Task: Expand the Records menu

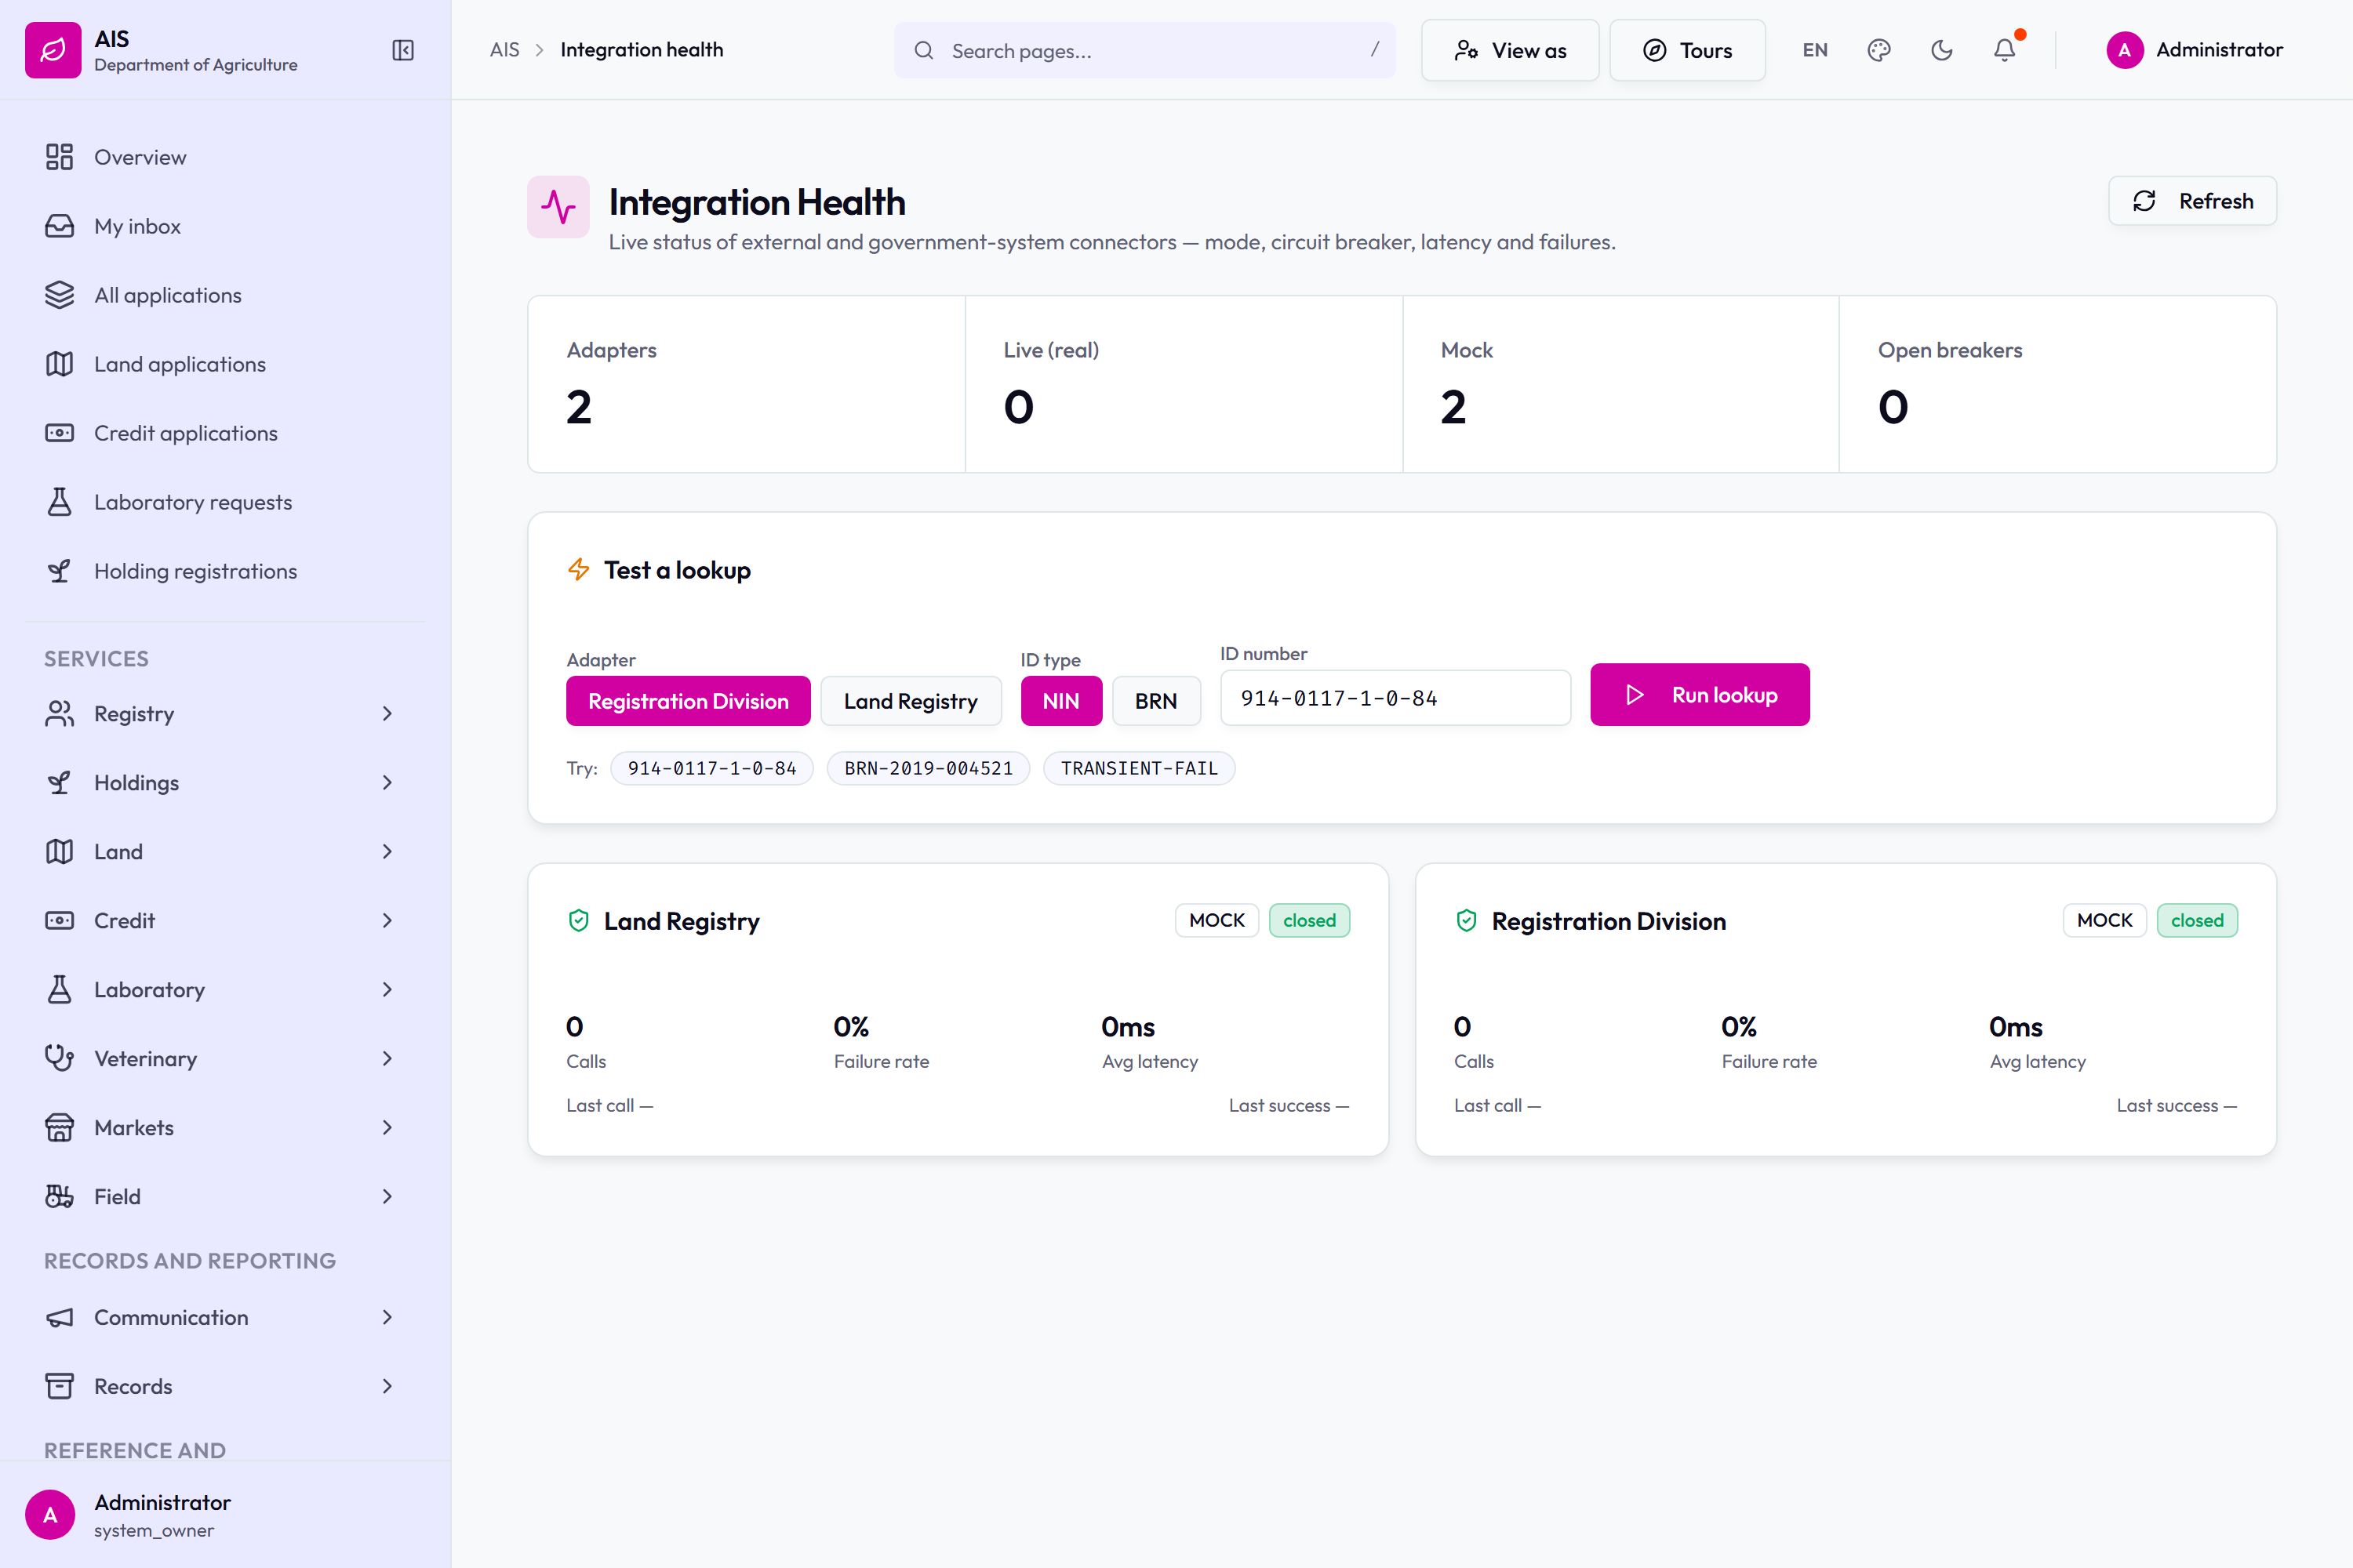Action: tap(224, 1387)
